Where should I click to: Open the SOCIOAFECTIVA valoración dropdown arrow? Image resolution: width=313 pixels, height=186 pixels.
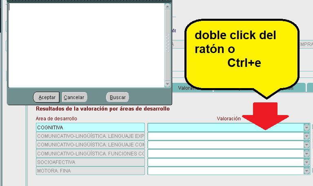coord(307,162)
